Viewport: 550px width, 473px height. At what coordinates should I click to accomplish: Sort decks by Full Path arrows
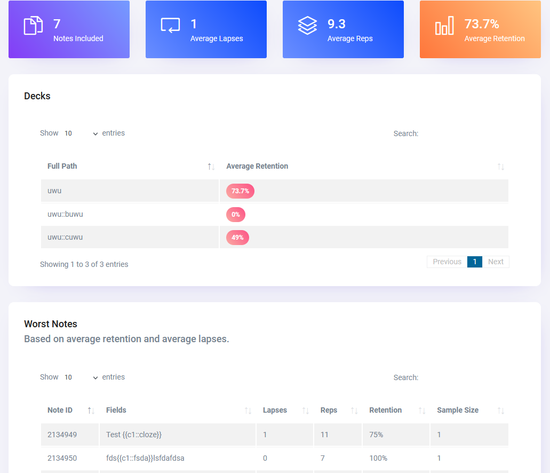click(211, 167)
